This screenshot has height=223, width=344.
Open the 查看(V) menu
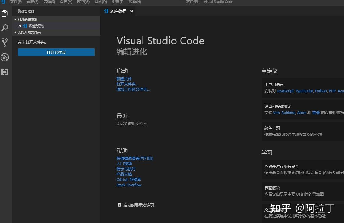(x=66, y=2)
